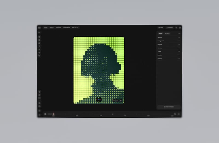Switch to the Effects tab
The height and width of the screenshot is (143, 219).
[x=167, y=33]
